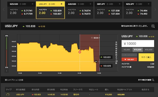158x97 pixels.
Task: Click the NZD/JPY favorite star icon
Action: click(x=149, y=4)
